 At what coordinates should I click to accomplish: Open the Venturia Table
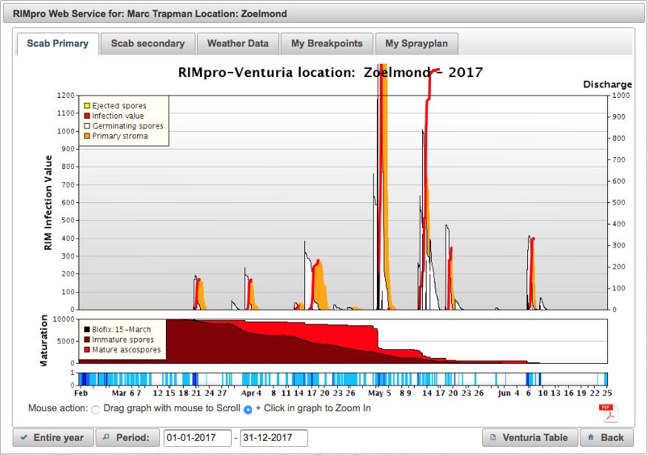click(x=530, y=438)
